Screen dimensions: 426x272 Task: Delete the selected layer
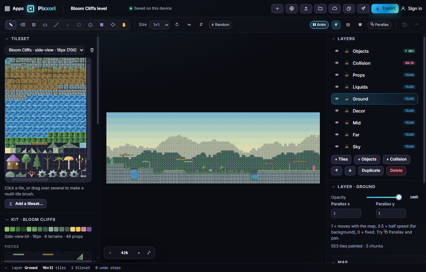pos(396,171)
